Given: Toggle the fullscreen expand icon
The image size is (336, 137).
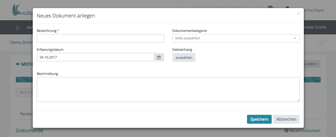Looking at the screenshot, I should pyautogui.click(x=322, y=42).
